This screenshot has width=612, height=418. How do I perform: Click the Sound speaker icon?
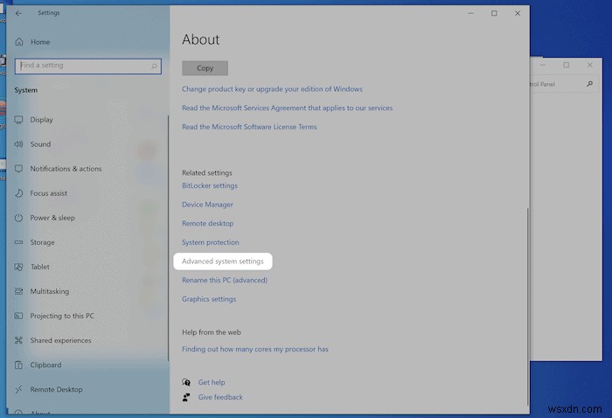[18, 144]
